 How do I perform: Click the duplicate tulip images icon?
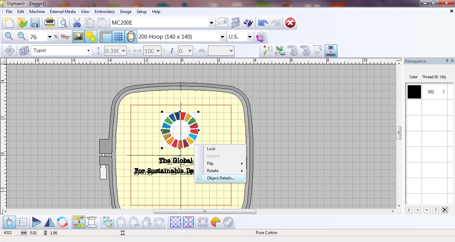click(x=109, y=222)
